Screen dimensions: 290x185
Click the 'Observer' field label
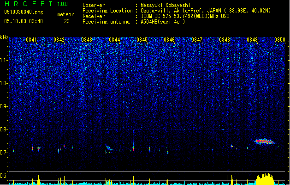94,5
